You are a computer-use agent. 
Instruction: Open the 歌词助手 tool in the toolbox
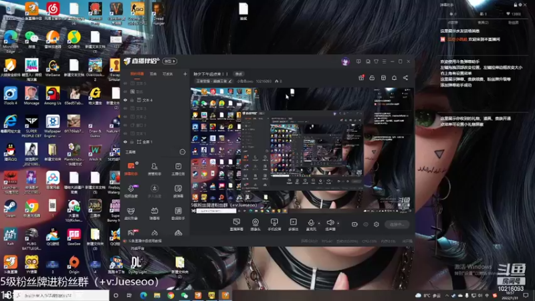[x=178, y=213]
